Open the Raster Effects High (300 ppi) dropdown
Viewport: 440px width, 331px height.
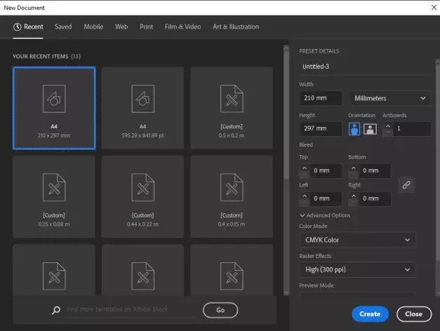357,270
